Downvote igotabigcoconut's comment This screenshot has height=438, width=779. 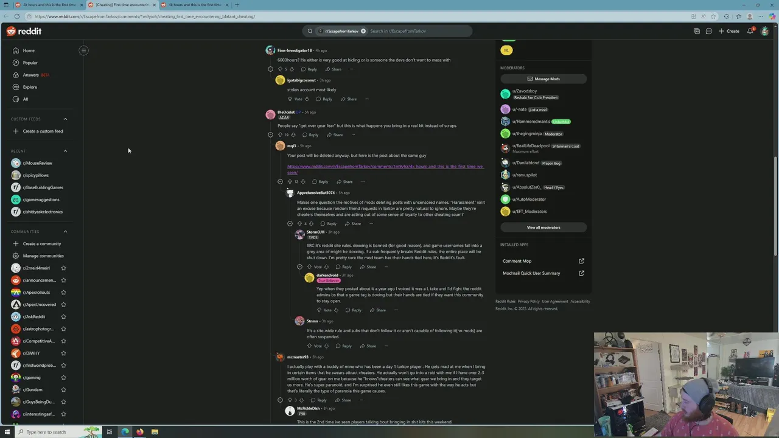click(307, 99)
